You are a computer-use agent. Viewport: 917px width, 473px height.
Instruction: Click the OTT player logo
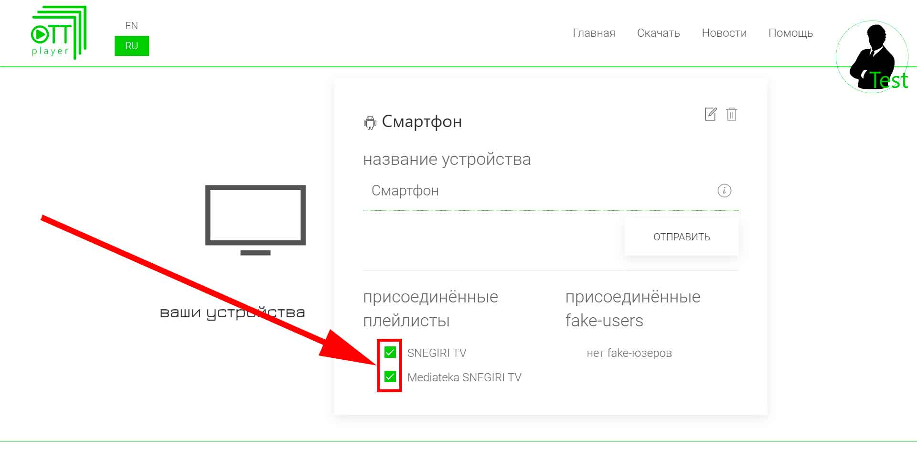tap(59, 32)
